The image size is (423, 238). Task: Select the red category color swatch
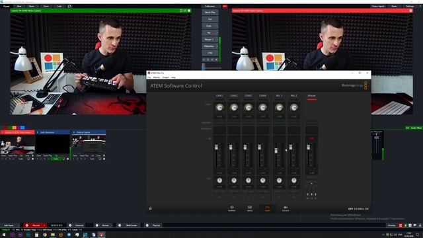click(5, 128)
